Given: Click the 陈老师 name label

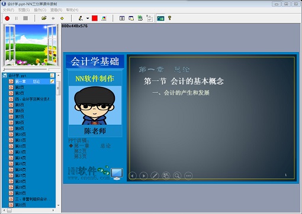Looking at the screenshot, I should pyautogui.click(x=95, y=131).
